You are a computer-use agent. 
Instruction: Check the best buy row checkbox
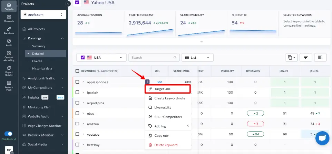coord(77,145)
